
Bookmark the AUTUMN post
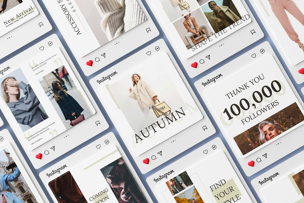click(205, 128)
